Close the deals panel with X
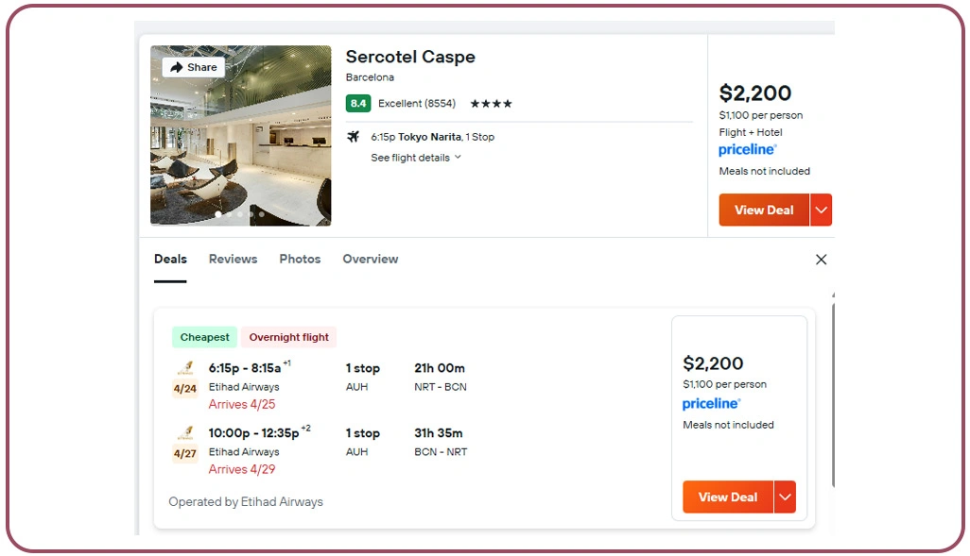970x556 pixels. click(x=821, y=260)
